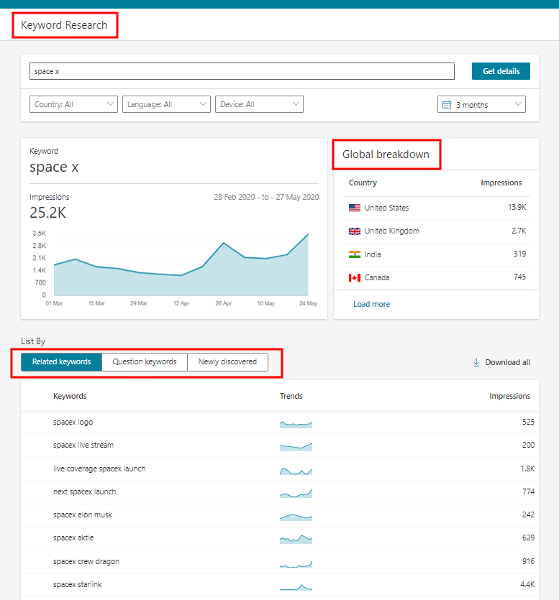Image resolution: width=559 pixels, height=600 pixels.
Task: Click the download arrow icon beside Download all
Action: pyautogui.click(x=476, y=362)
